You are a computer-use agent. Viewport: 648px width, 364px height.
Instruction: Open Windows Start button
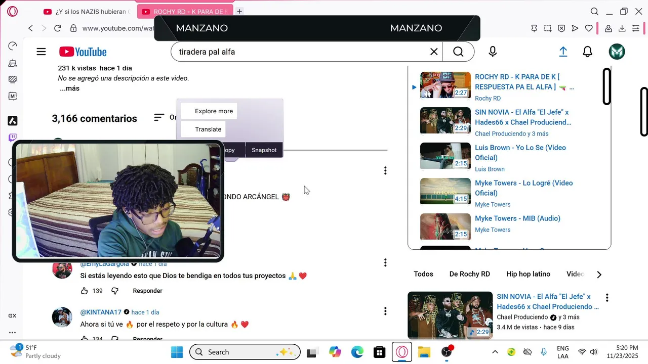pyautogui.click(x=177, y=352)
